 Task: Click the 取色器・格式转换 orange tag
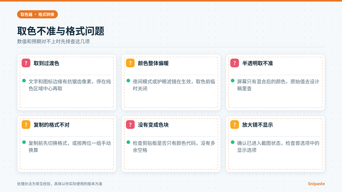point(37,14)
